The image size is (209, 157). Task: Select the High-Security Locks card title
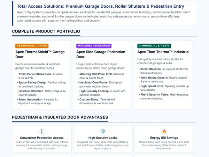click(x=103, y=138)
